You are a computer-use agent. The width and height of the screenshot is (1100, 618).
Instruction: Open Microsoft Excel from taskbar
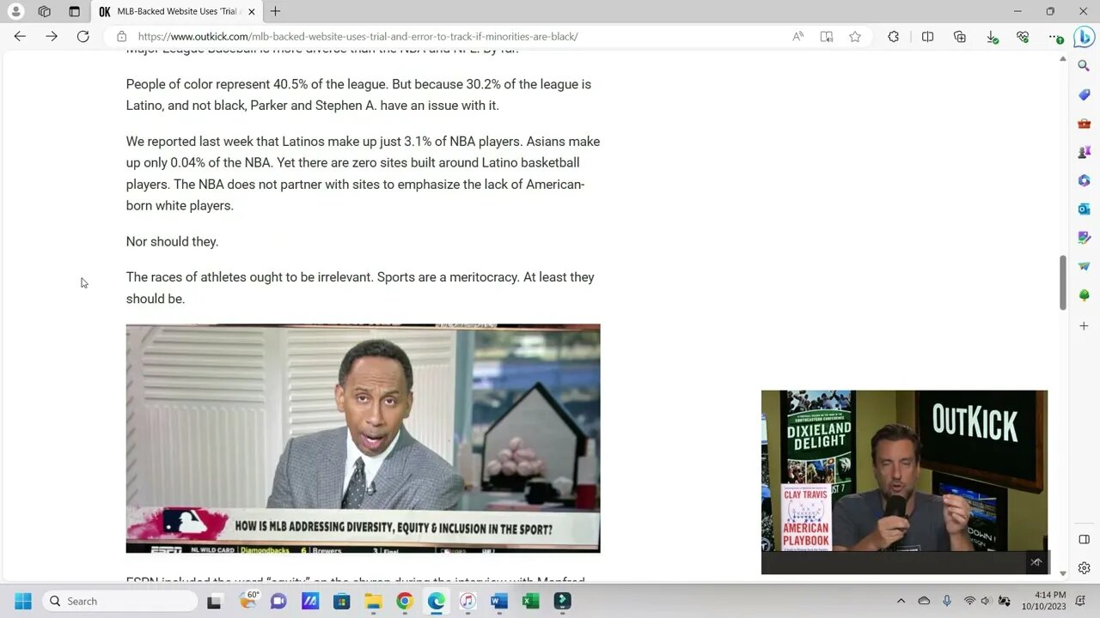click(x=531, y=601)
